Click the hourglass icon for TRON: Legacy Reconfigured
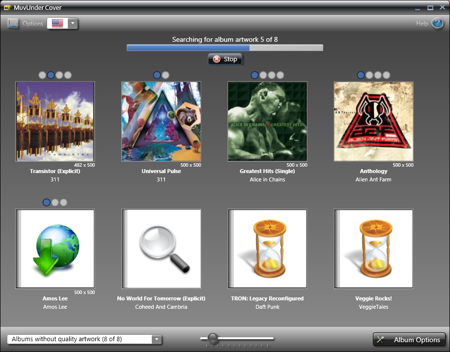Image resolution: width=450 pixels, height=352 pixels. pyautogui.click(x=267, y=249)
